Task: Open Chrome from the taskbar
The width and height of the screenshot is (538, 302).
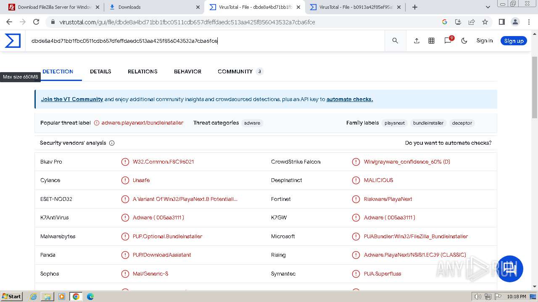Action: click(76, 297)
